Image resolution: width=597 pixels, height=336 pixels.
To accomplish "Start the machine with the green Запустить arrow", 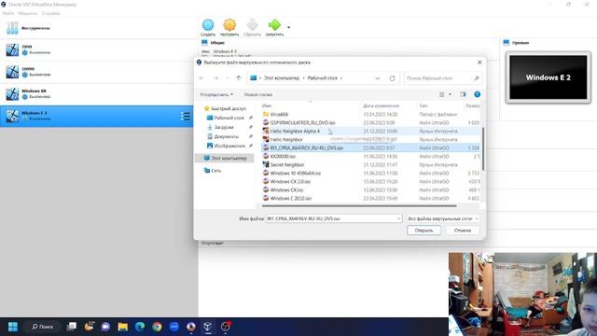I will click(274, 27).
